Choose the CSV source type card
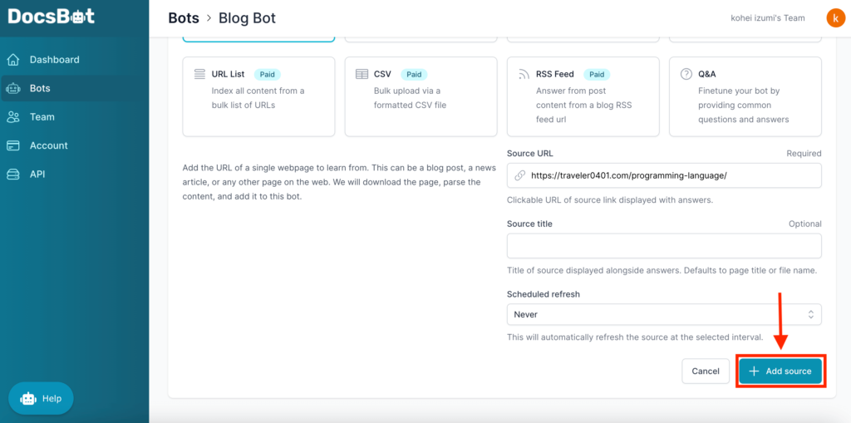Screen dimensions: 851x423 421,96
